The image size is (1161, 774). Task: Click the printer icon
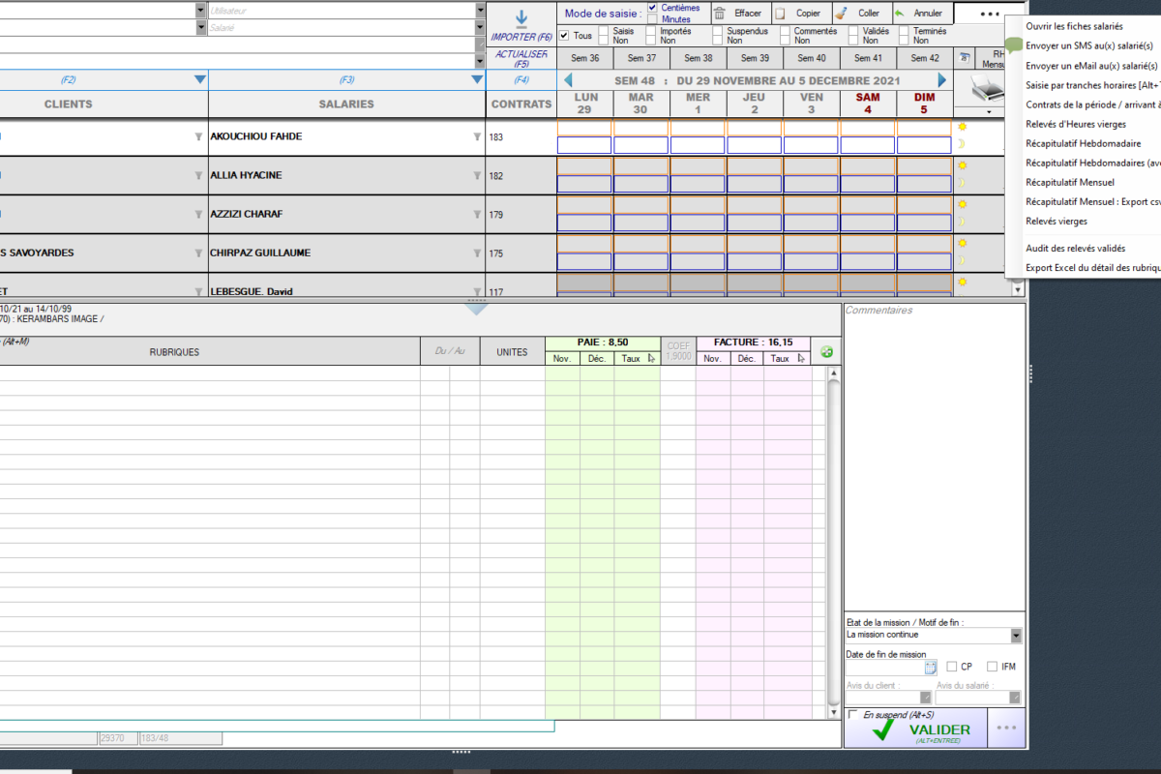point(988,92)
